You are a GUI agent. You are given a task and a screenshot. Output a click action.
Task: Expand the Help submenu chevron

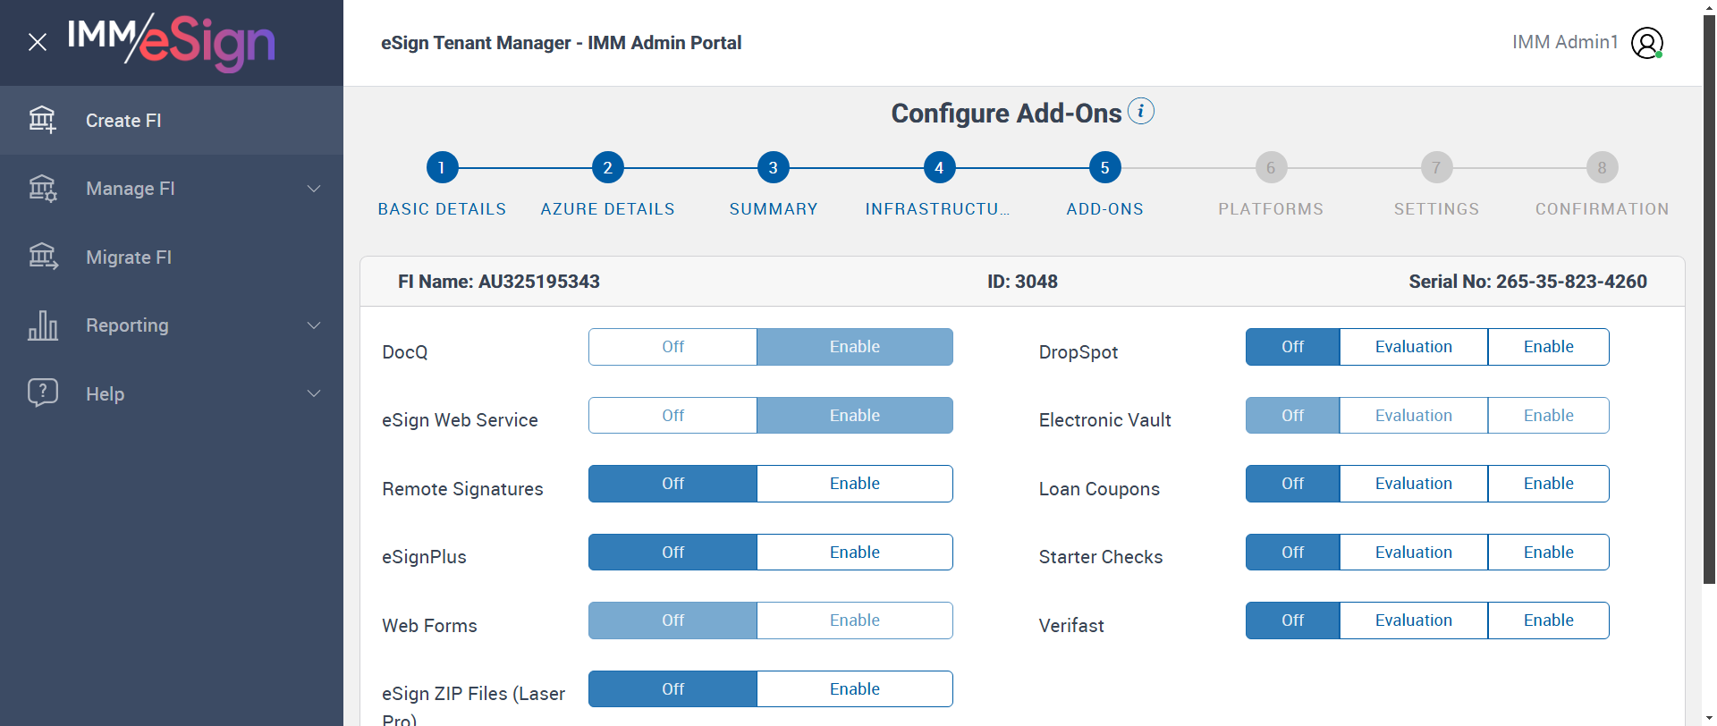click(314, 393)
